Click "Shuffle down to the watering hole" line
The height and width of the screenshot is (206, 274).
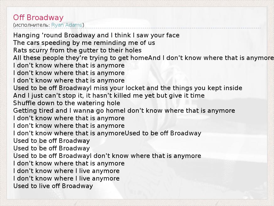[67, 103]
